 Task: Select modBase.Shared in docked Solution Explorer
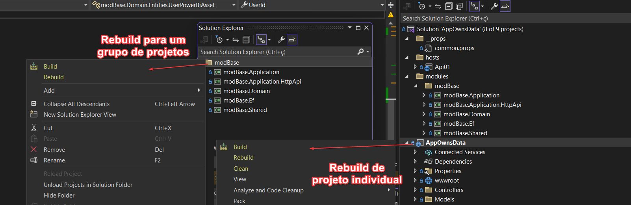coord(465,133)
